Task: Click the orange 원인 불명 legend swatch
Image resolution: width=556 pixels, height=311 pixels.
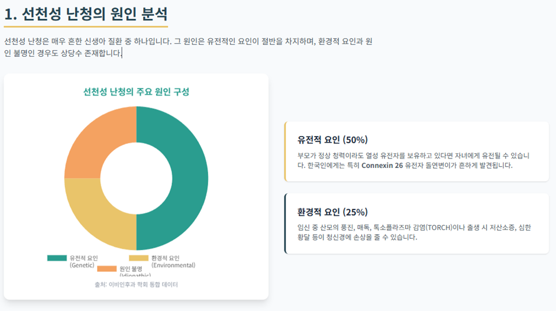Action: pos(106,269)
